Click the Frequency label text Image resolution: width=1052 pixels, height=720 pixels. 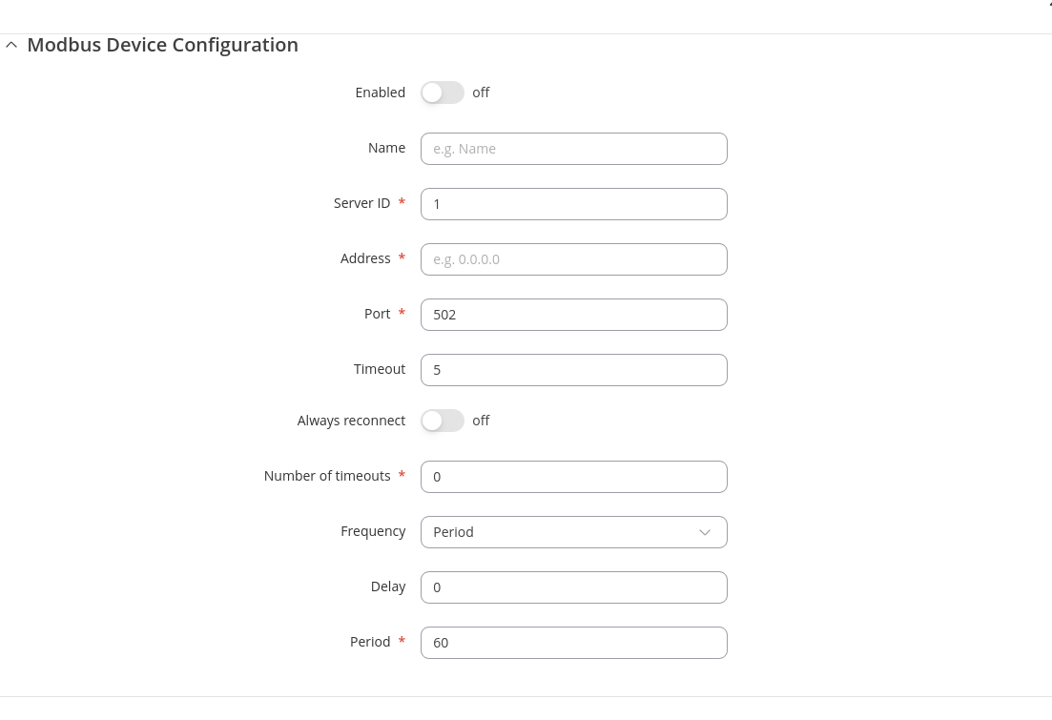[373, 531]
